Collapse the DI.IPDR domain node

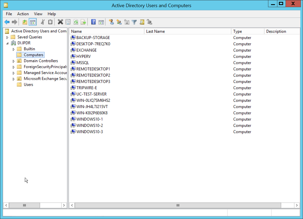[x=7, y=43]
